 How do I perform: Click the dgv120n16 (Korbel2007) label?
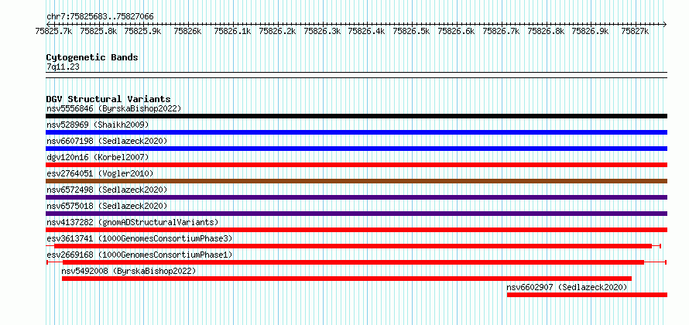(98, 157)
